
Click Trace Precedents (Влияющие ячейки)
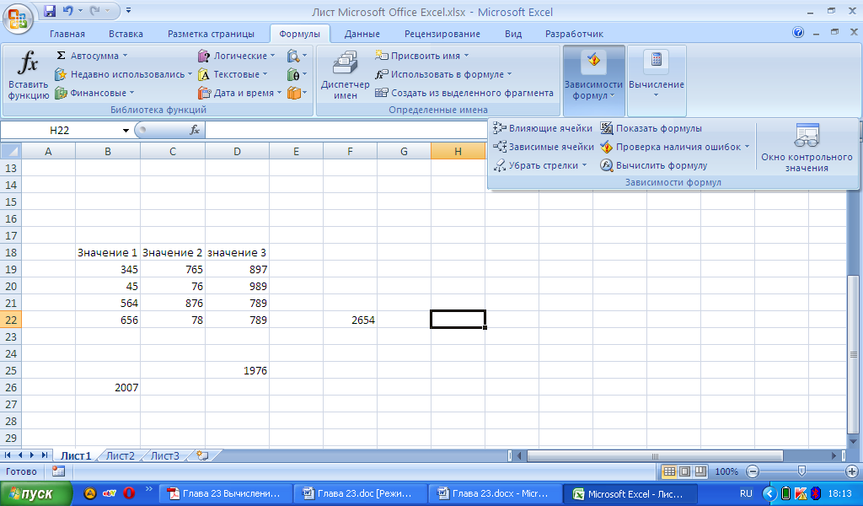click(543, 128)
